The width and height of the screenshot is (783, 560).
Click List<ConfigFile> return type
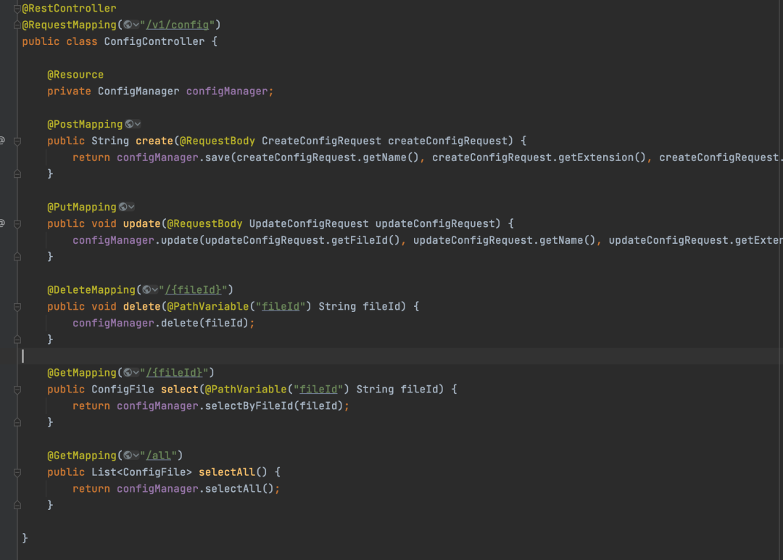142,472
